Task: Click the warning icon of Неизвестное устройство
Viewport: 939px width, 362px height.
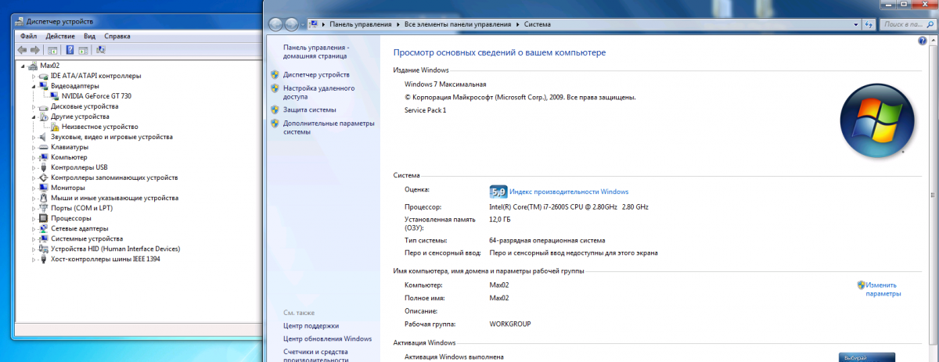Action: (56, 126)
